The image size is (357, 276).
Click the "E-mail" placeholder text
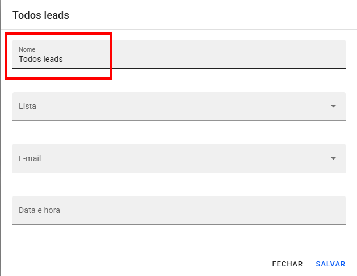(30, 158)
